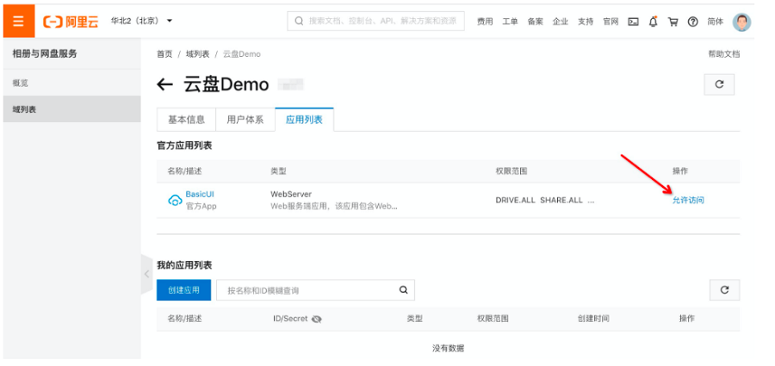
Task: Select 概览 in the sidebar
Action: [x=21, y=83]
